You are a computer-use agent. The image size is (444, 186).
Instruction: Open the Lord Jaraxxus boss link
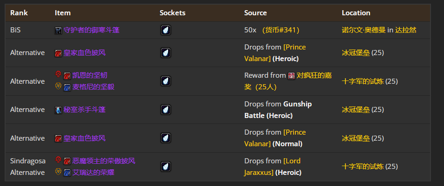pyautogui.click(x=292, y=161)
